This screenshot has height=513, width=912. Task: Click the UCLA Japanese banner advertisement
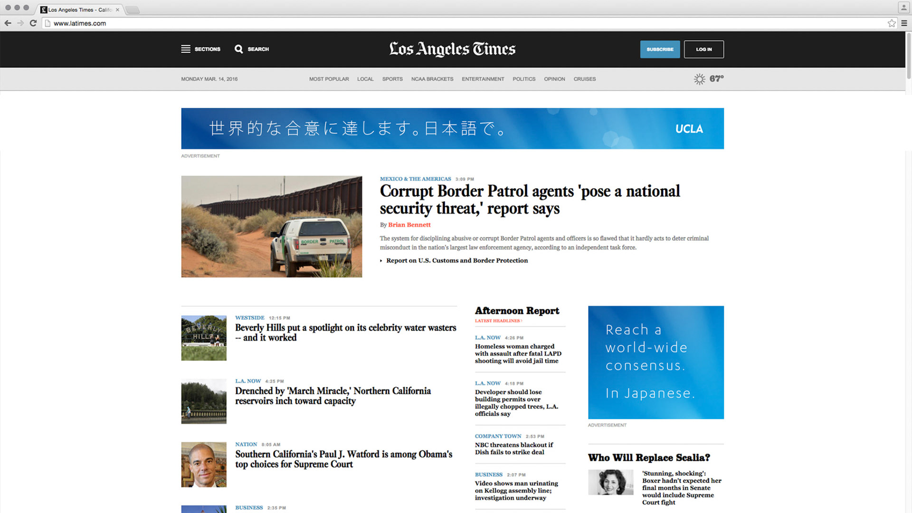click(452, 128)
